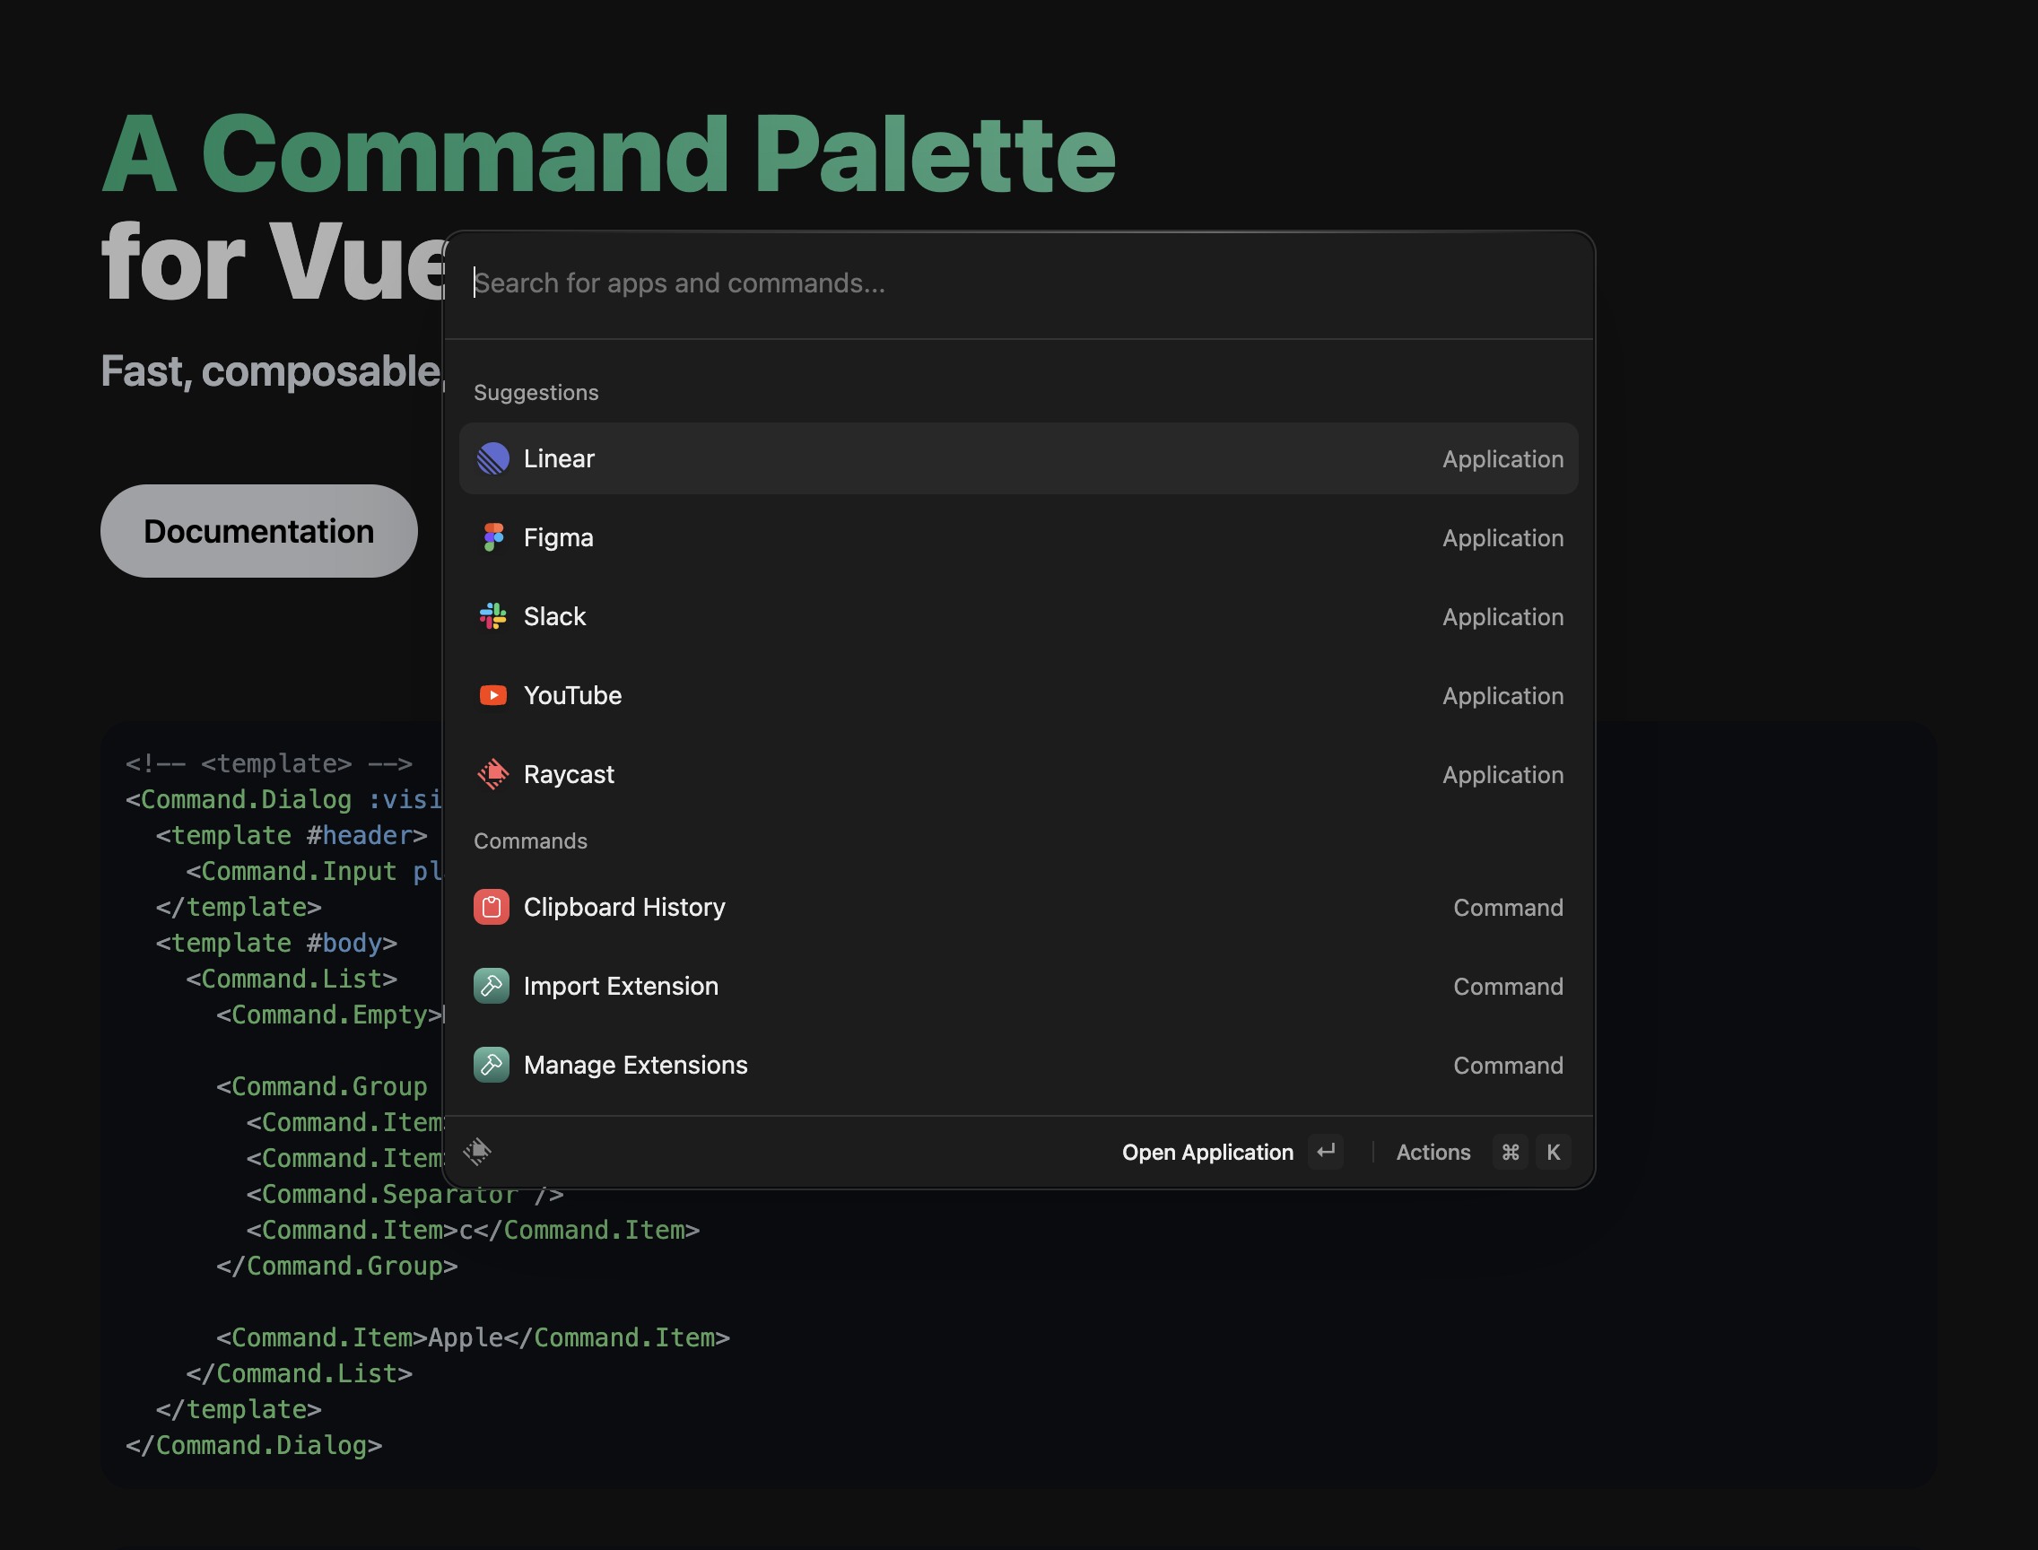Open the Actions menu in footer
The height and width of the screenshot is (1550, 2038).
[1433, 1152]
